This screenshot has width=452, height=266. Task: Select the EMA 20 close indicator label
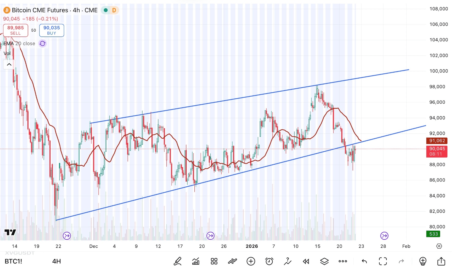pyautogui.click(x=19, y=43)
